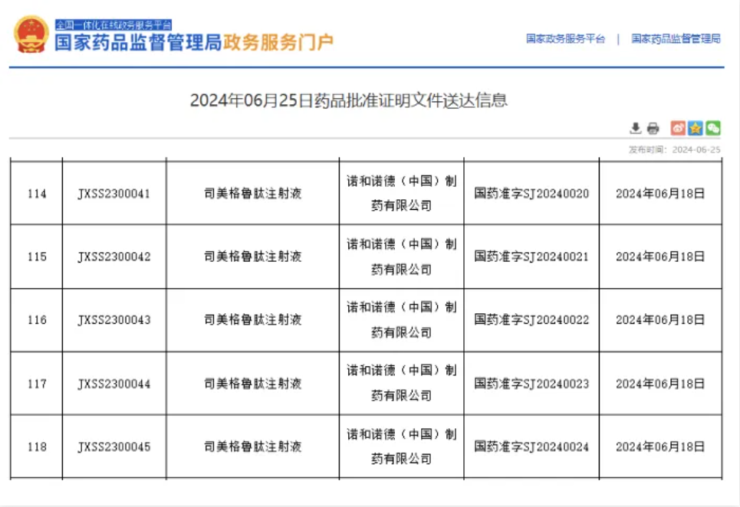Click 司美格鲁肽注射液 in row 116
This screenshot has width=740, height=507.
coord(252,320)
